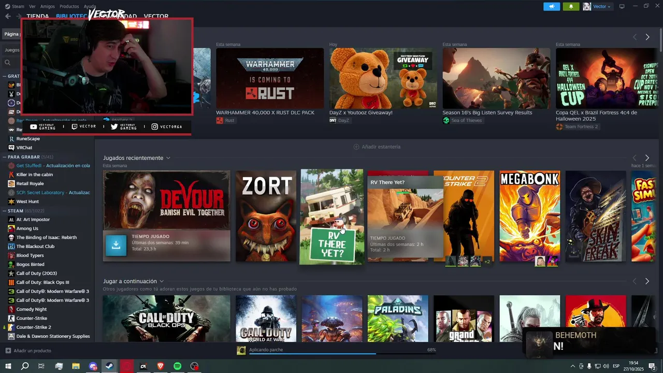Click Añadir un producto button
Image resolution: width=663 pixels, height=373 pixels.
pos(28,351)
